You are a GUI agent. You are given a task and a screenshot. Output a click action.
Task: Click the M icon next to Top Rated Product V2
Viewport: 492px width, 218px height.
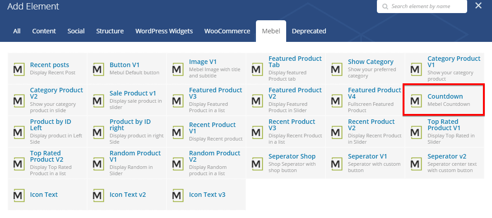tap(19, 163)
